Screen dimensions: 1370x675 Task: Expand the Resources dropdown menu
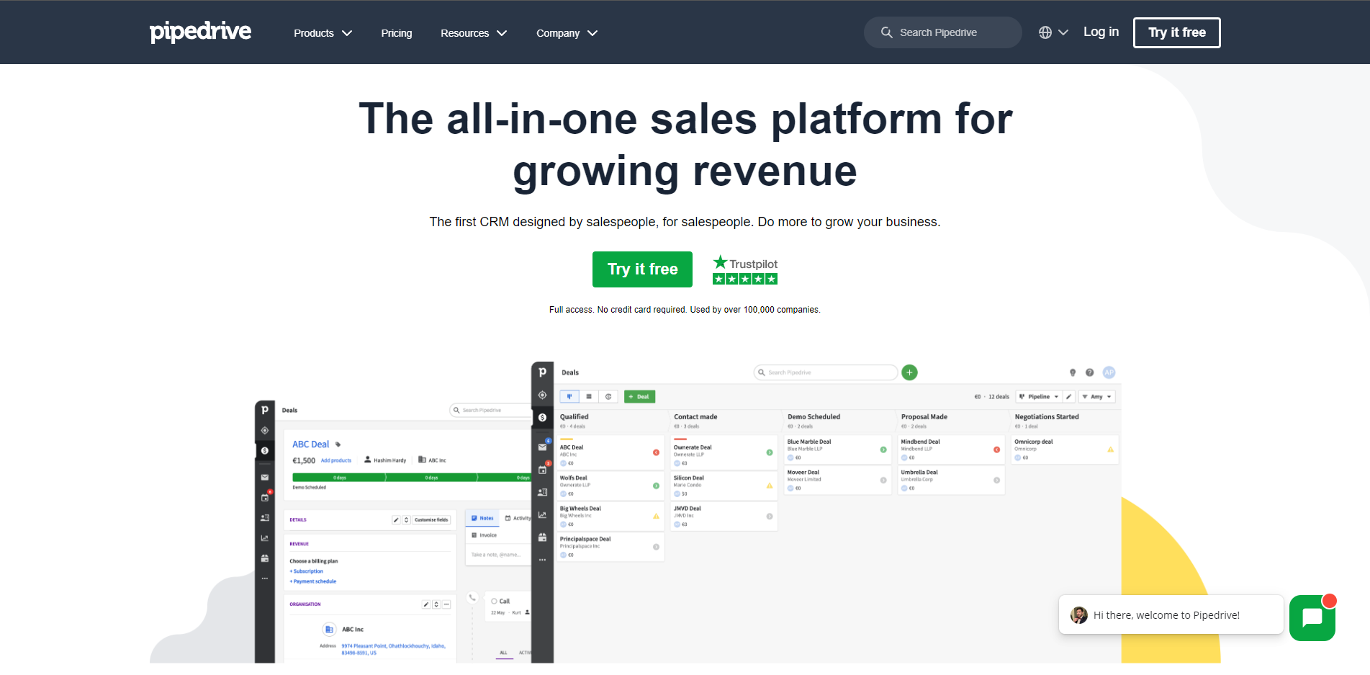pos(473,33)
